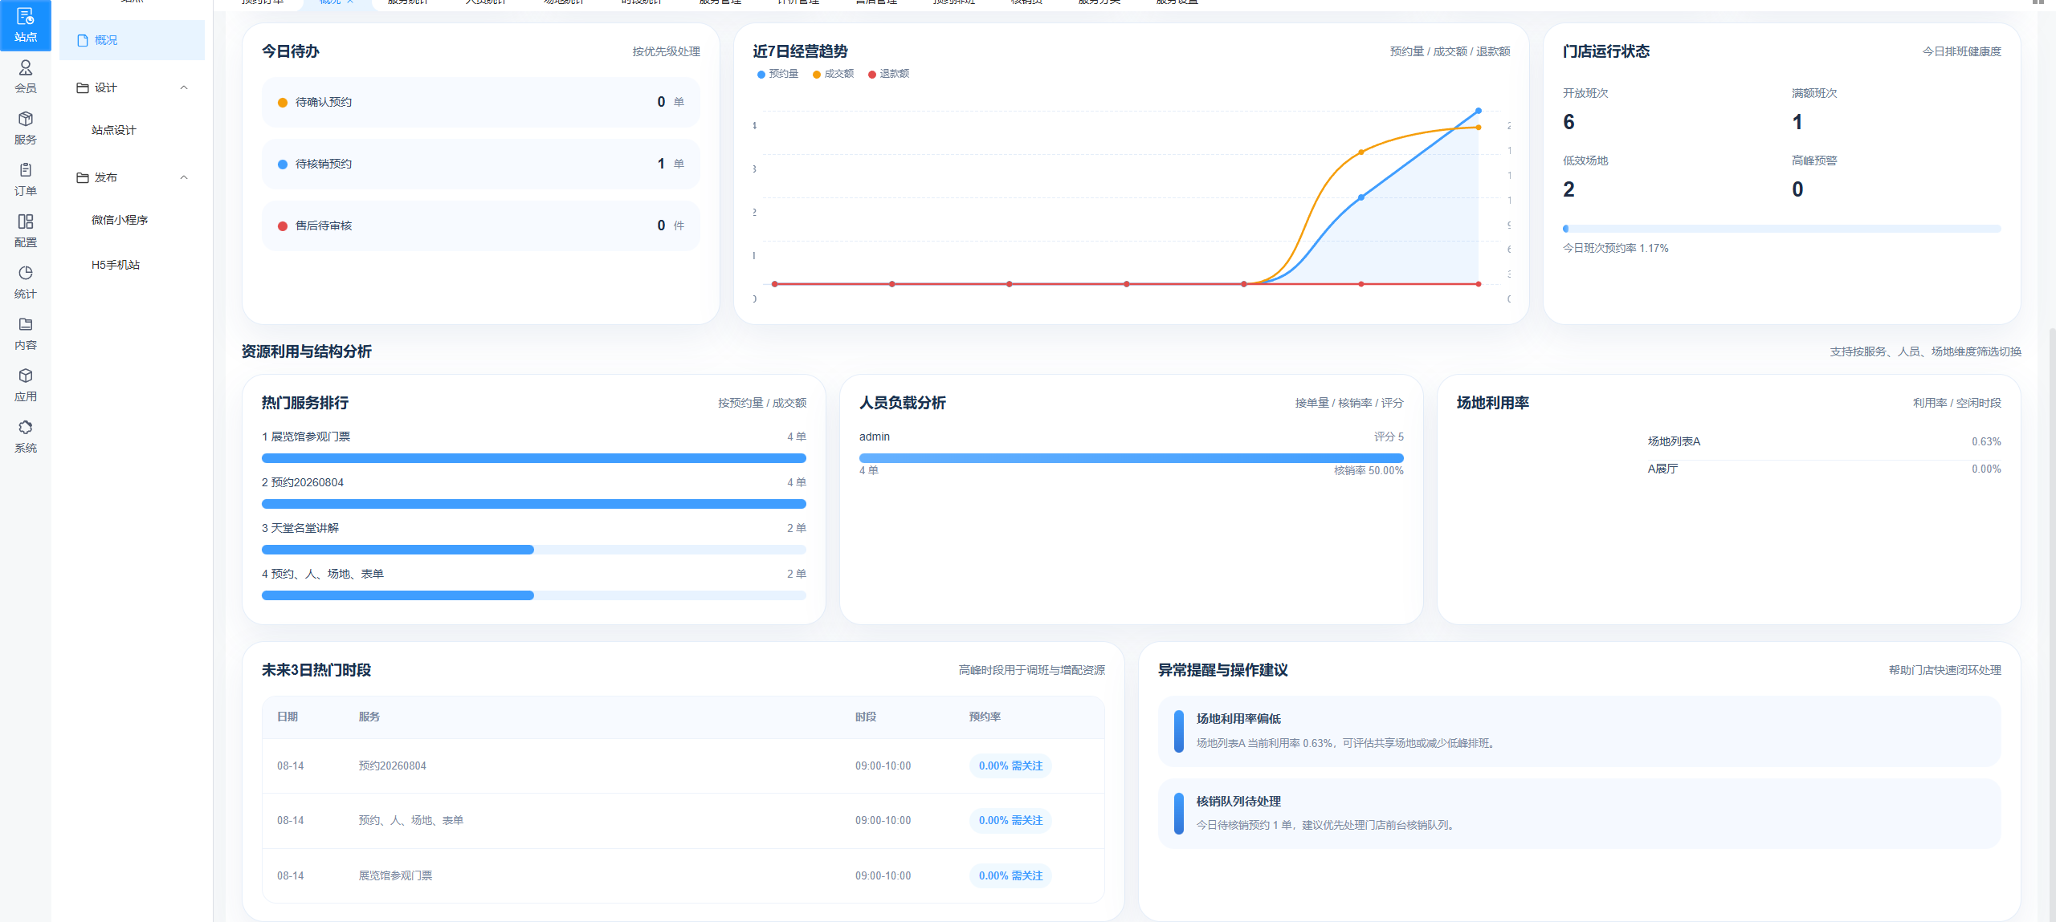Click the 时段 column header
Screen dimensions: 2056x922
click(x=866, y=717)
